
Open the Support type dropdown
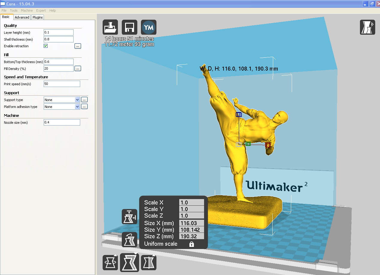[62, 100]
